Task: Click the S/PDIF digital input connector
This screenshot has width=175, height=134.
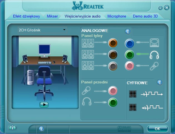Action: point(133,107)
